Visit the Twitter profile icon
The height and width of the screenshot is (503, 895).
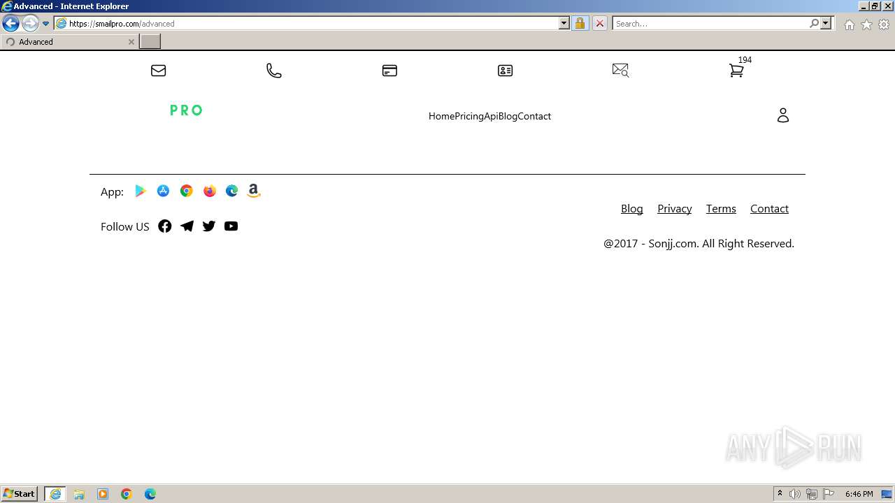209,226
